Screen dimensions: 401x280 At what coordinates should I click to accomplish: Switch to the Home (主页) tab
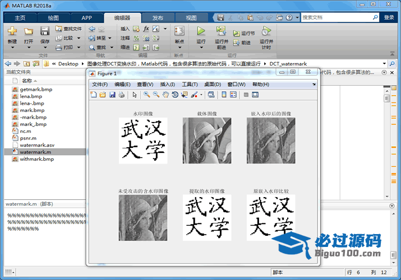20,17
